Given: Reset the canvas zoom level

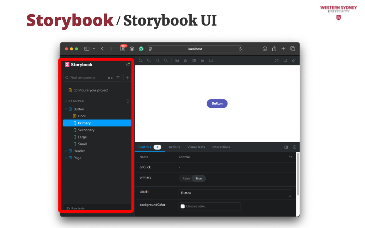Looking at the screenshot, I should (x=166, y=60).
